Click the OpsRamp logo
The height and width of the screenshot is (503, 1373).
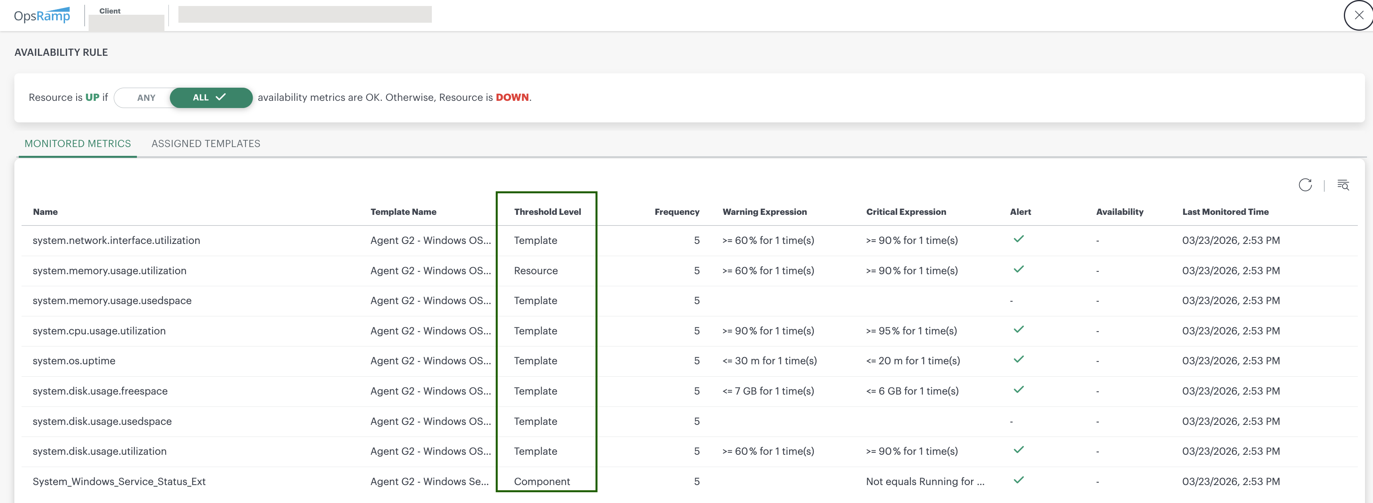(42, 15)
